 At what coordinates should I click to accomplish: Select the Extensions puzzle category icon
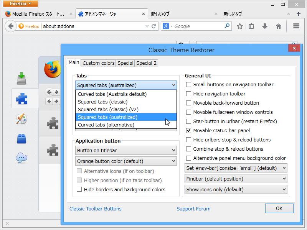[x=21, y=99]
